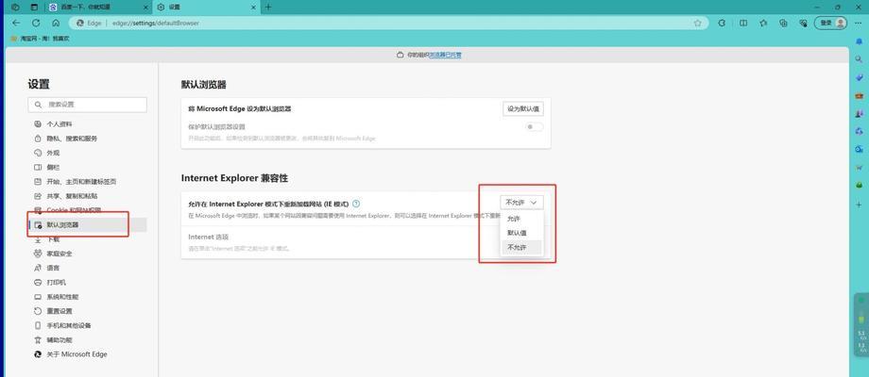Open 重置设置 settings section
This screenshot has width=869, height=377.
pyautogui.click(x=88, y=311)
